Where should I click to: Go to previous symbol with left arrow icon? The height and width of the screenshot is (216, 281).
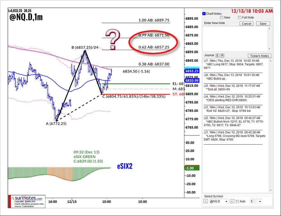[206, 201]
